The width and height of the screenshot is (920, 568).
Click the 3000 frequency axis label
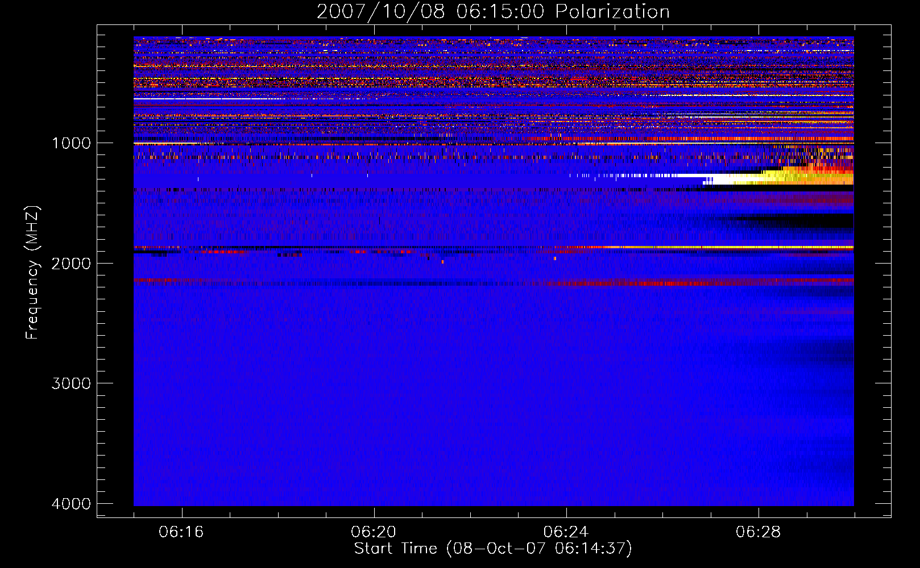point(71,383)
